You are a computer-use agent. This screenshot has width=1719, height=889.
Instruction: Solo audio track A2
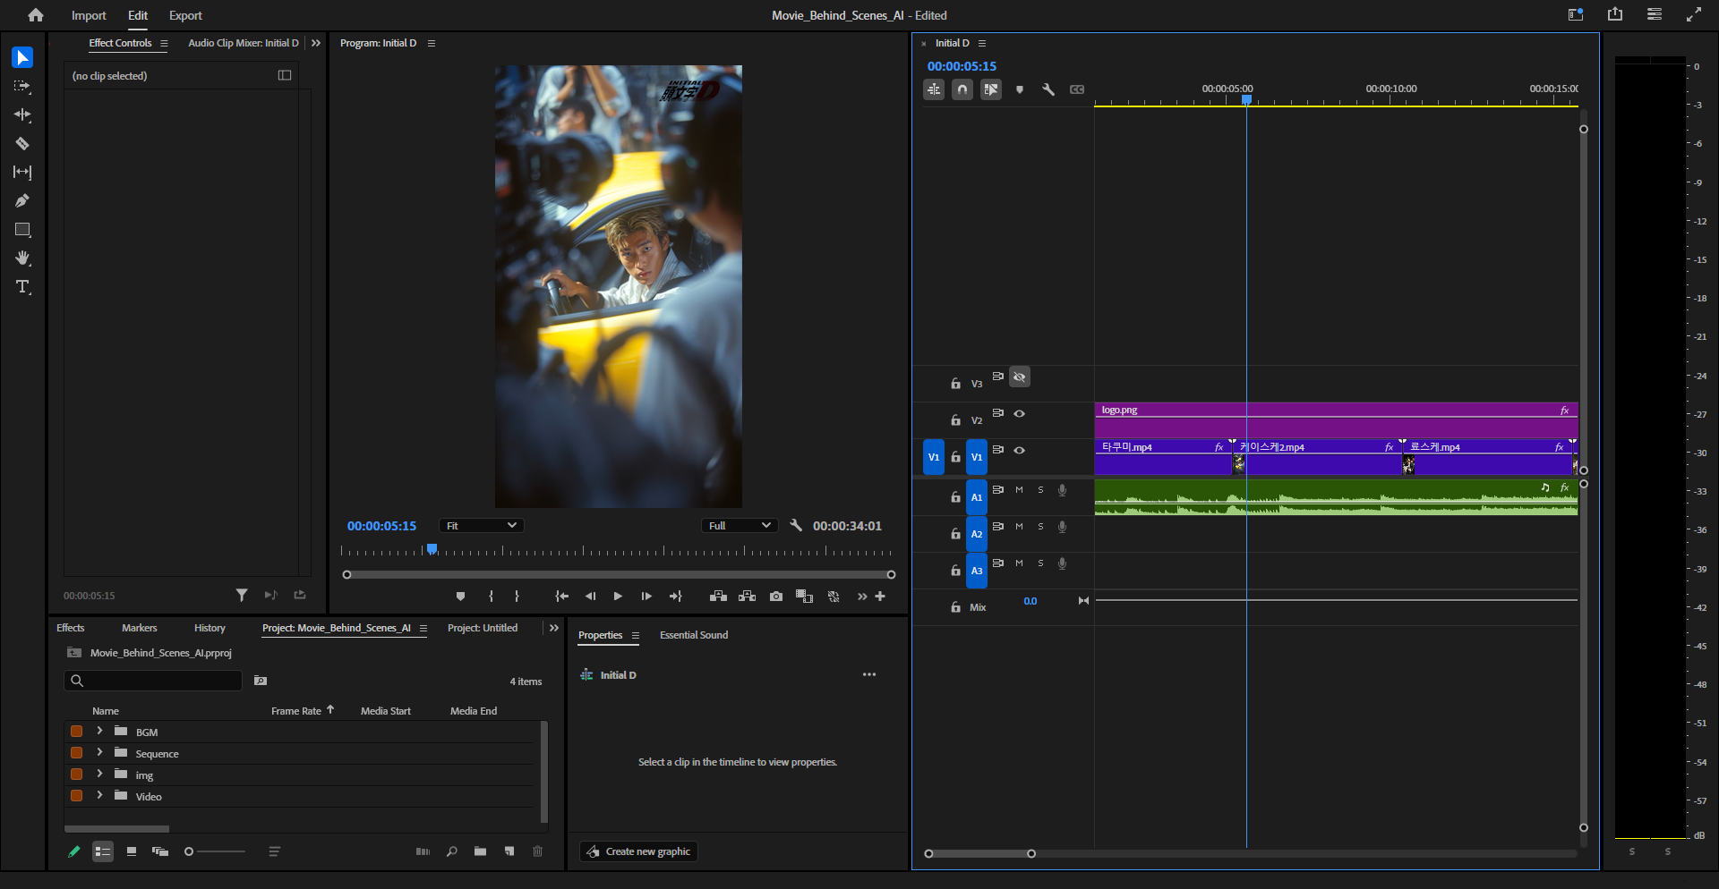click(1040, 527)
